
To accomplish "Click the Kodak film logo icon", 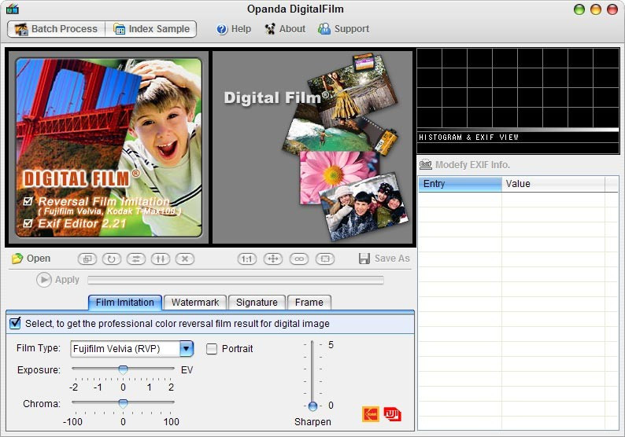I will 371,414.
